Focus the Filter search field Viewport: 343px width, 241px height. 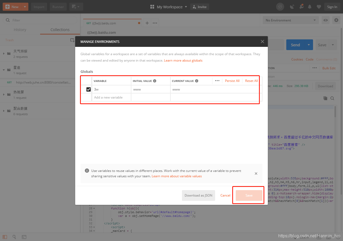[40, 20]
